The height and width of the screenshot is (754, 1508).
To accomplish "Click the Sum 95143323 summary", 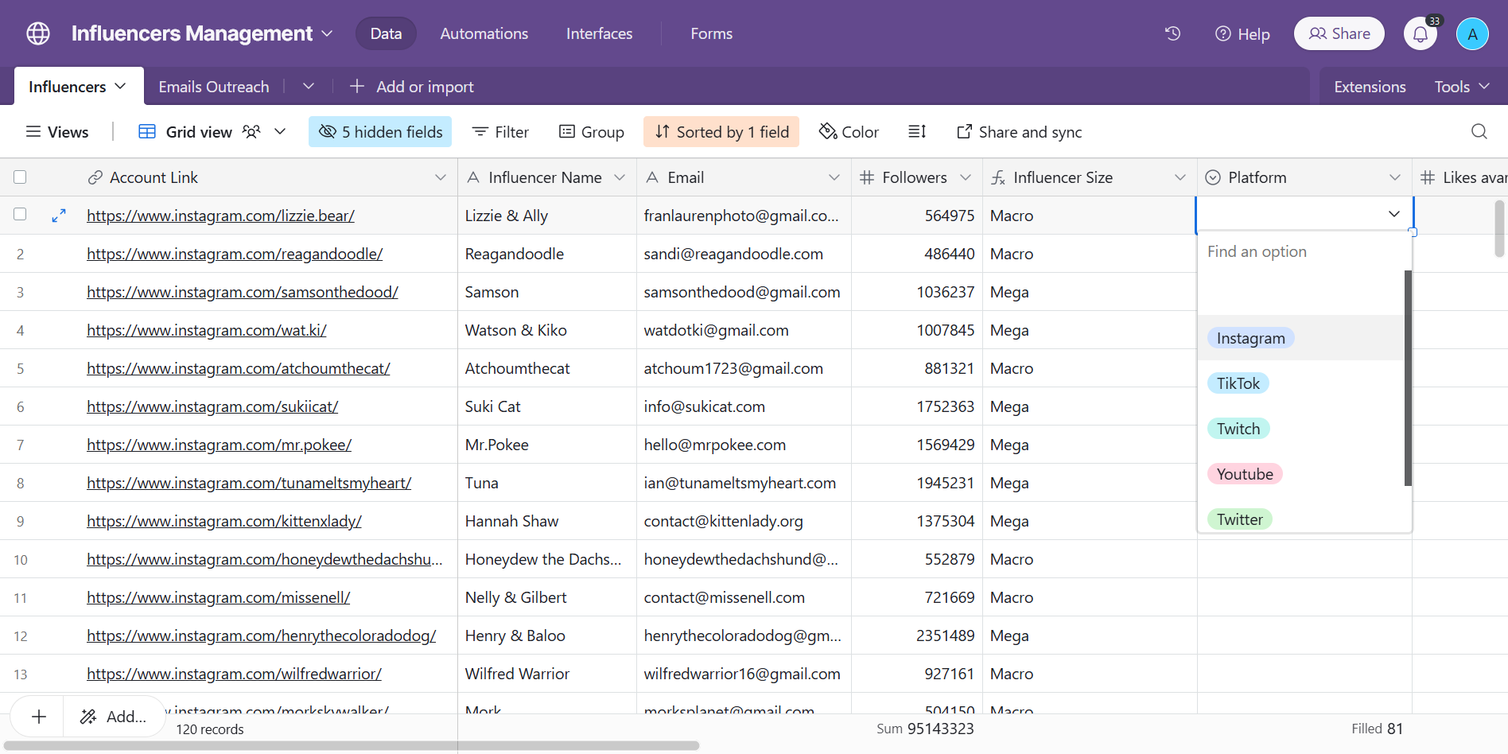I will coord(925,729).
